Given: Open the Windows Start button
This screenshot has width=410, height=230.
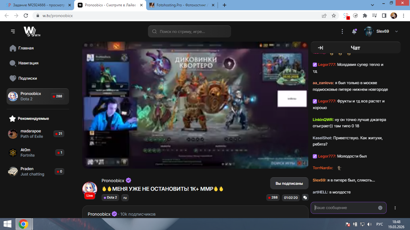Looking at the screenshot, I should [x=7, y=224].
